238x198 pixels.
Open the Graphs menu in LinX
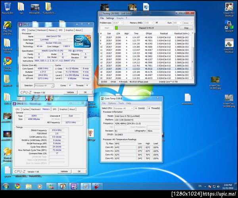(120, 18)
